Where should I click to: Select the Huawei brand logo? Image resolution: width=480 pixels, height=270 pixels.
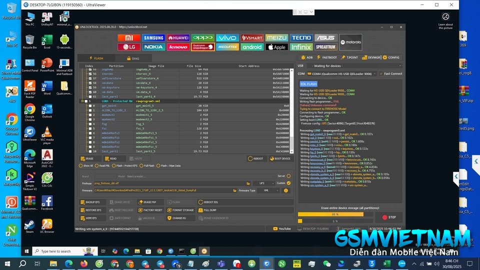[x=178, y=38]
